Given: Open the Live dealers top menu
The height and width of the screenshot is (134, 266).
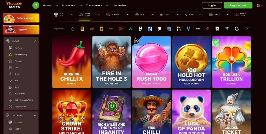Looking at the screenshot, I should 119,5.
